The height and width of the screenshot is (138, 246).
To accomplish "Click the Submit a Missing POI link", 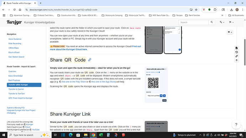I will [x=16, y=108].
